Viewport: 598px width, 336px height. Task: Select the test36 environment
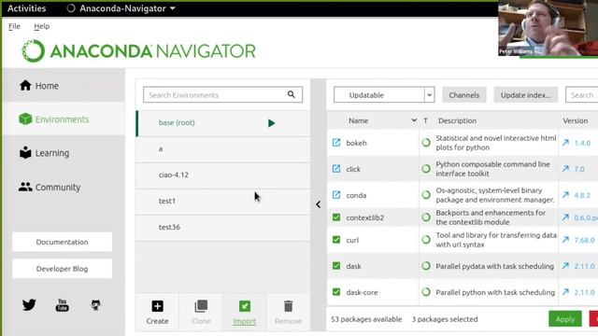(222, 228)
